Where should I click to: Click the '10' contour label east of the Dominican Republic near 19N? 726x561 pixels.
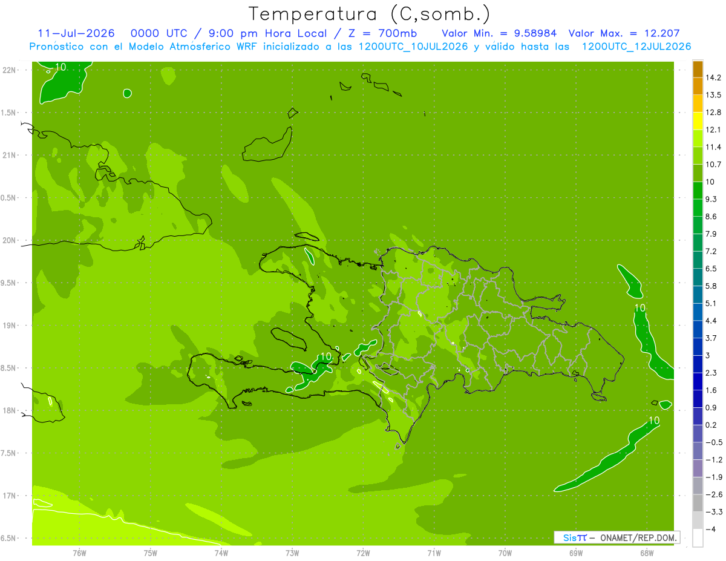tap(640, 307)
